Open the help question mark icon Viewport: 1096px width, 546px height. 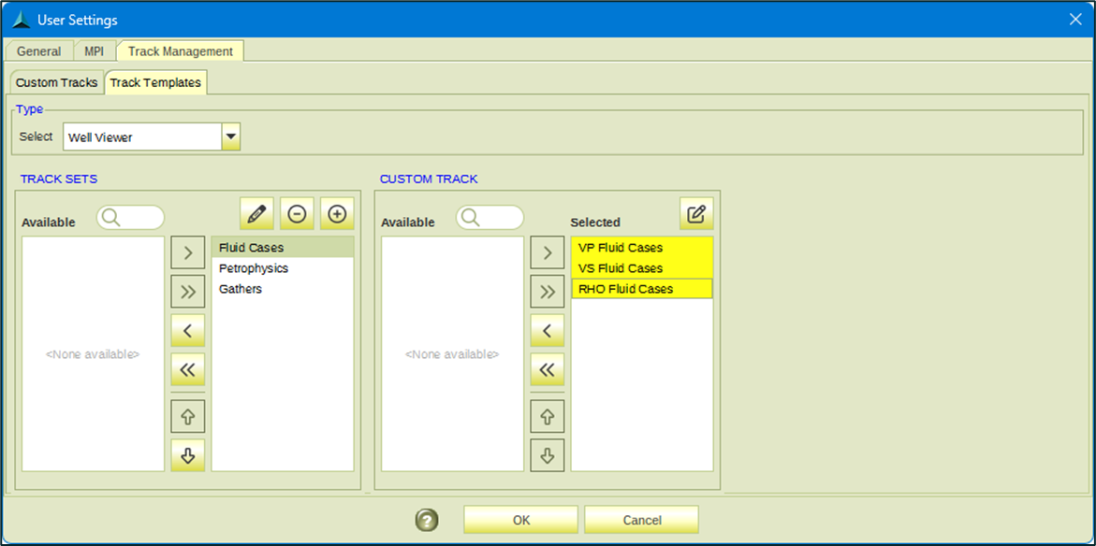[x=427, y=520]
